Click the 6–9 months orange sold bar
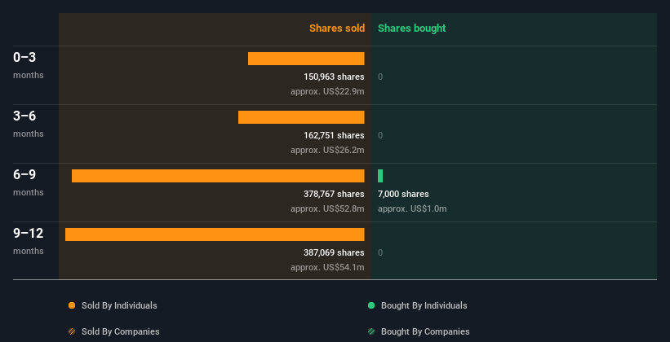The height and width of the screenshot is (342, 670). point(218,176)
